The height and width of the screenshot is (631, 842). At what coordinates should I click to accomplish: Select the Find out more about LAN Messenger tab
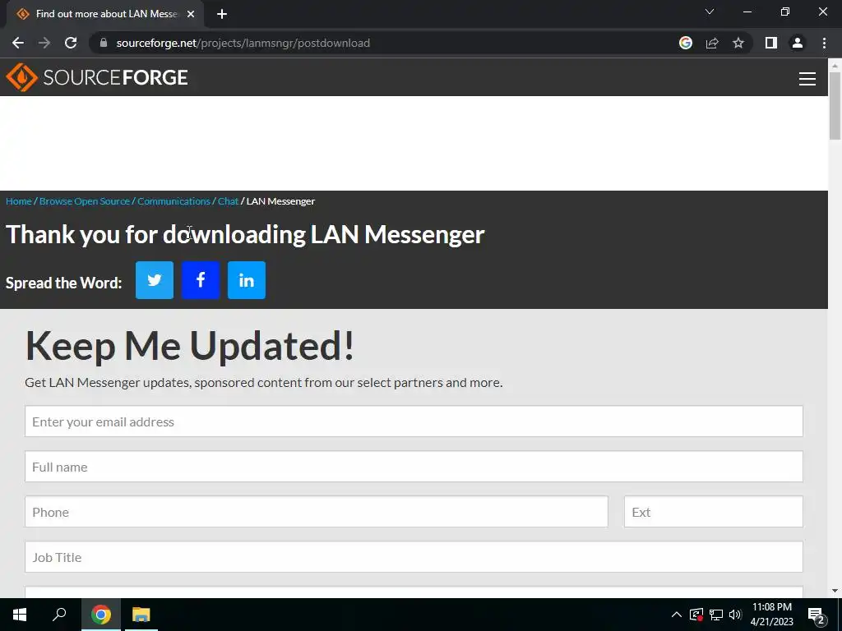(x=105, y=14)
